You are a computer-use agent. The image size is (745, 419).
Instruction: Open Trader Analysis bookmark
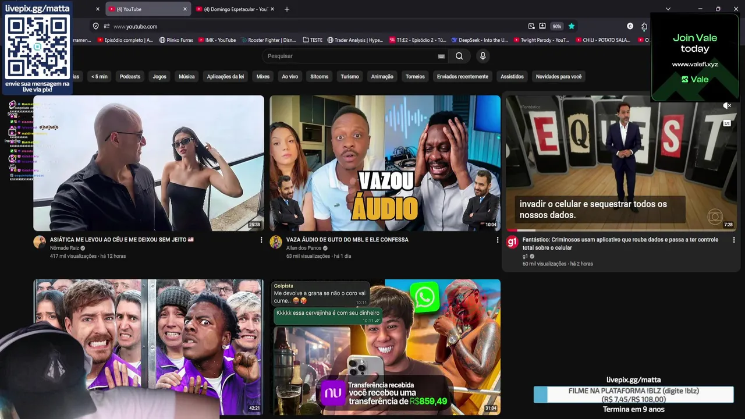click(355, 40)
